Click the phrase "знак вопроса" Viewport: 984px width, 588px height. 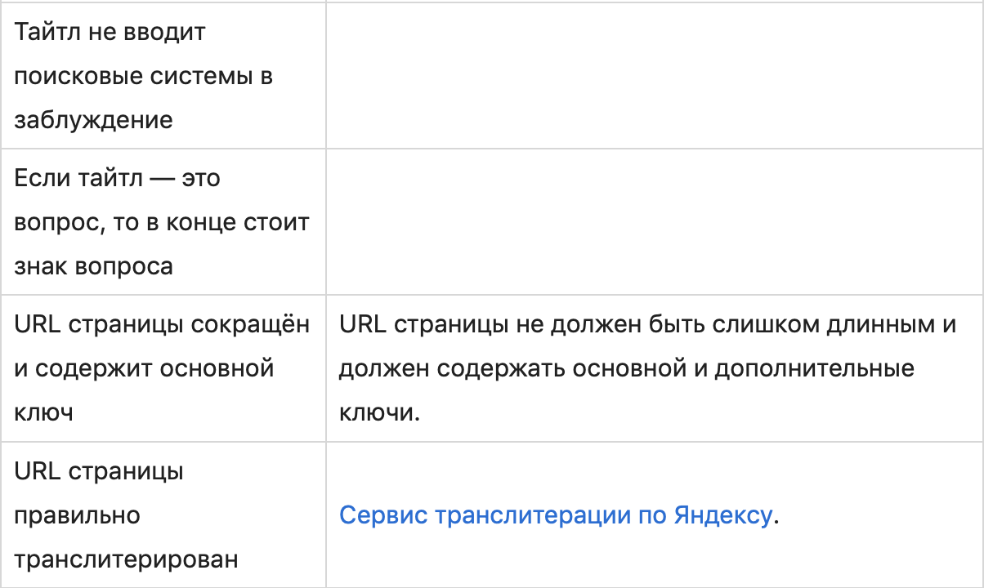[94, 266]
